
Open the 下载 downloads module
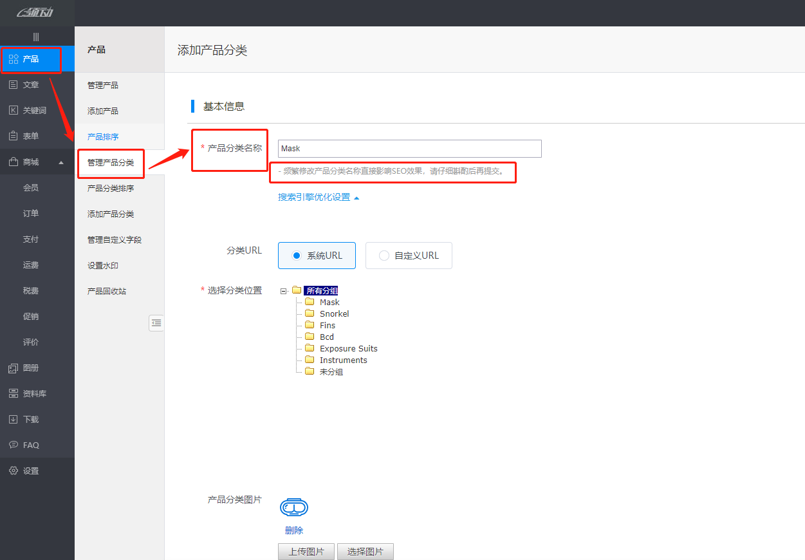coord(30,419)
